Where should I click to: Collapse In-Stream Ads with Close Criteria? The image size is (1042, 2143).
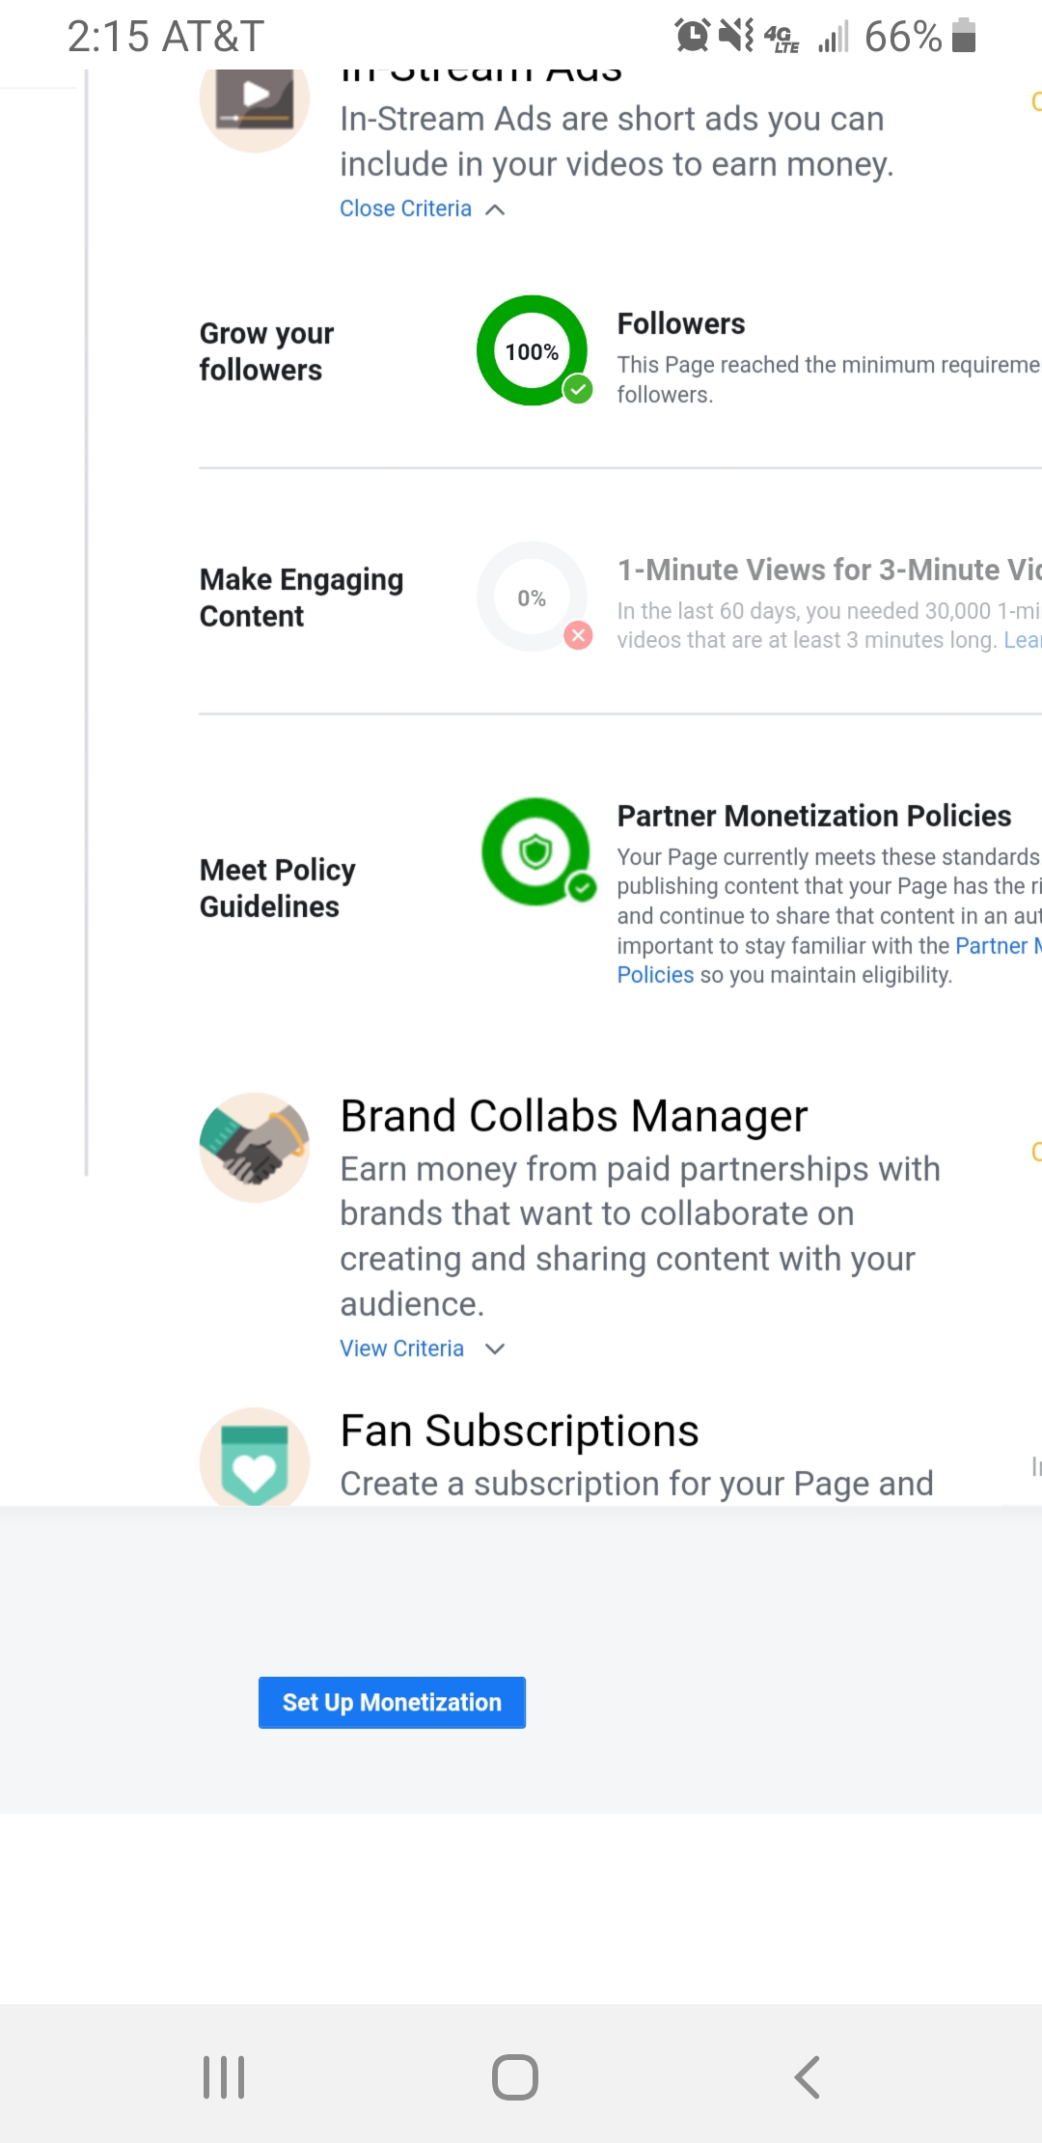[405, 209]
